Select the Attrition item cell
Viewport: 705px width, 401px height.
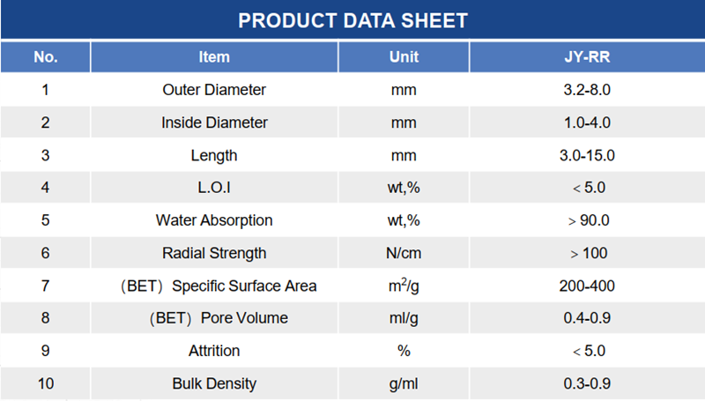(214, 351)
